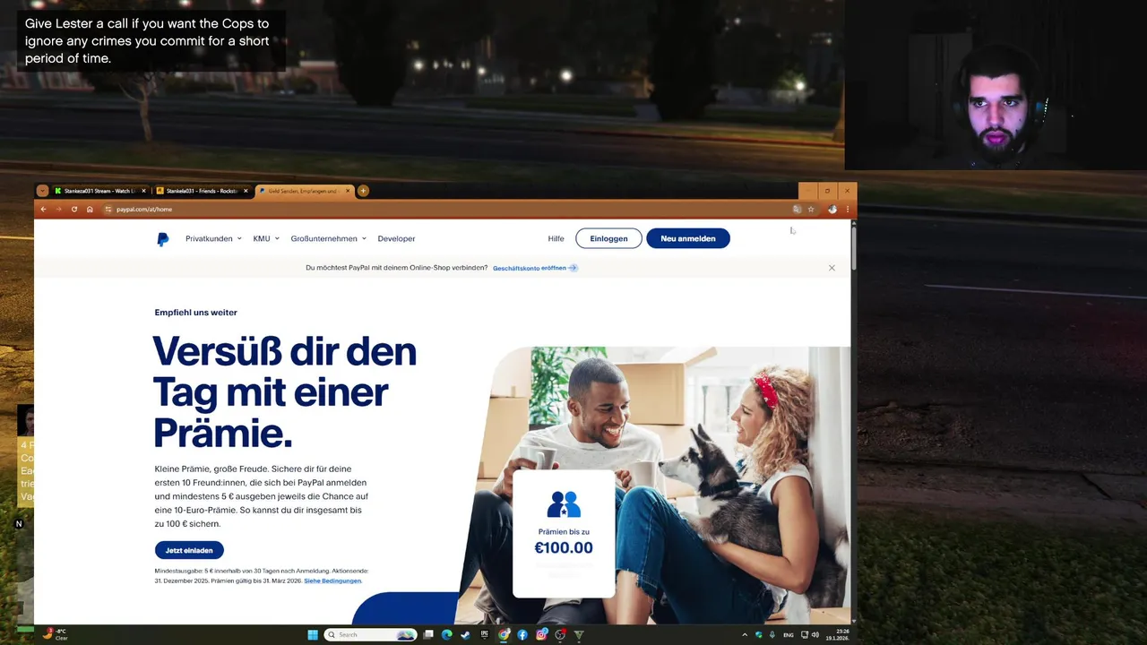Show hidden system tray icons

745,635
